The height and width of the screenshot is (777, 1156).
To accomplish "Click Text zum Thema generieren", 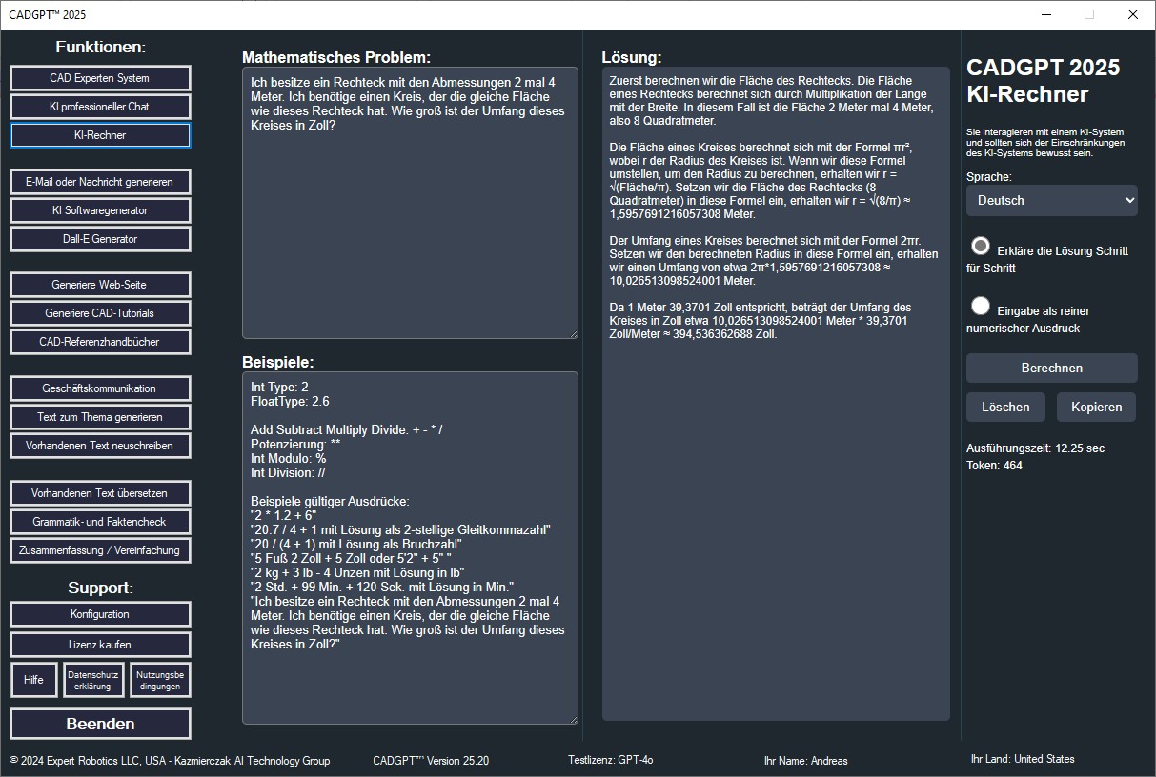I will 100,417.
